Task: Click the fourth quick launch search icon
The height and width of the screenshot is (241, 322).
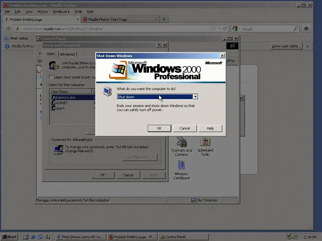Action: coord(47,237)
